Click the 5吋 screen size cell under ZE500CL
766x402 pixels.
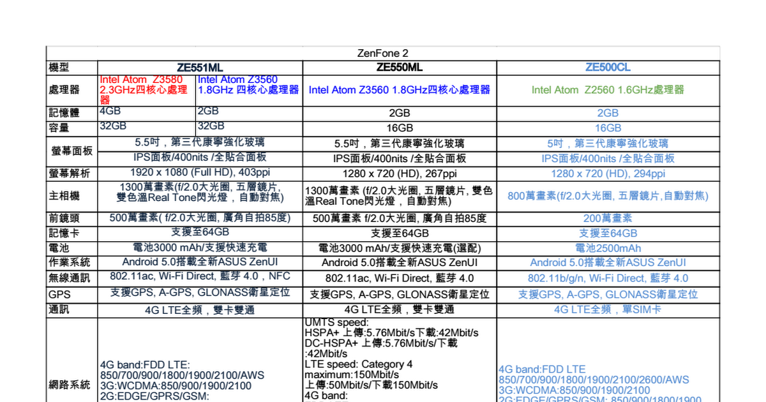[x=608, y=144]
